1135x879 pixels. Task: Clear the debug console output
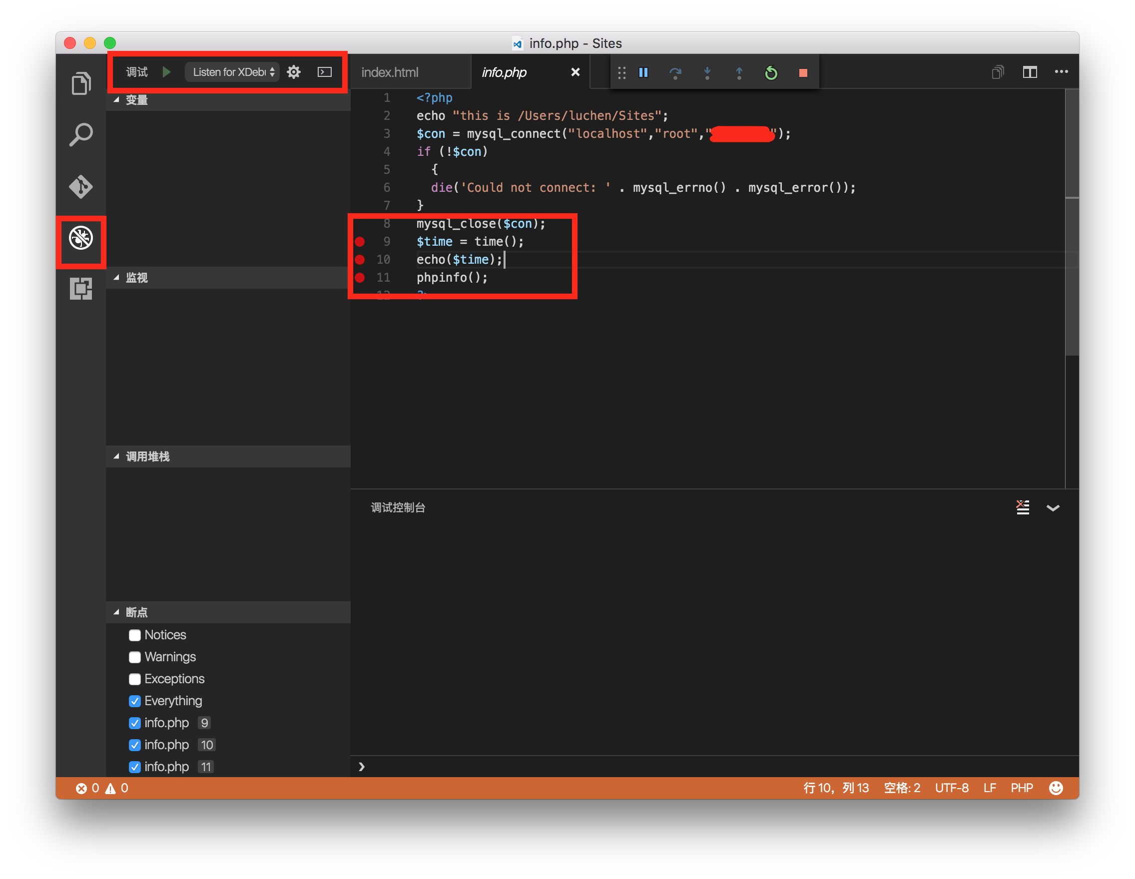point(1023,507)
